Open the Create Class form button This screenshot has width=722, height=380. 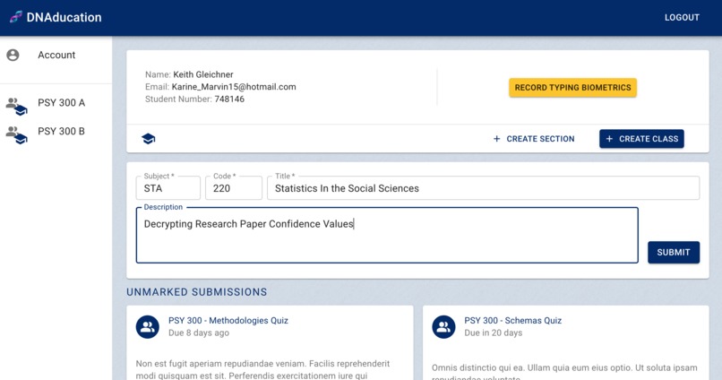point(641,139)
